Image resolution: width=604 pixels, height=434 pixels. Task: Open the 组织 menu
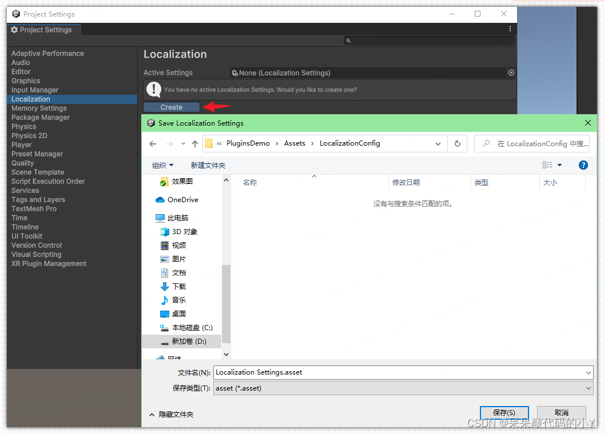pyautogui.click(x=162, y=166)
